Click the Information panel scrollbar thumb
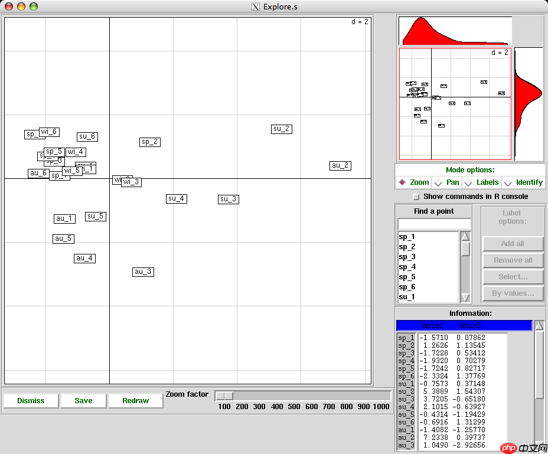Image resolution: width=548 pixels, height=454 pixels. click(539, 364)
